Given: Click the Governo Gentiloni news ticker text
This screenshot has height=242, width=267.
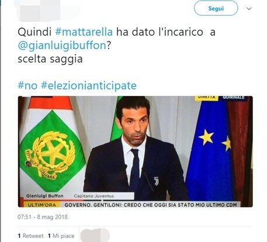Looking at the screenshot, I should 151,205.
